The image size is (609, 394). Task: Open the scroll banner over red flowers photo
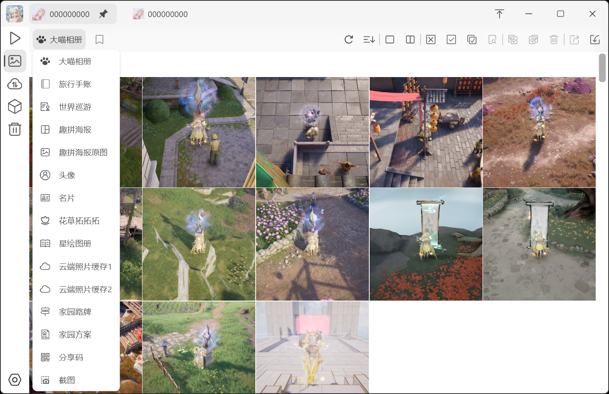(x=426, y=244)
